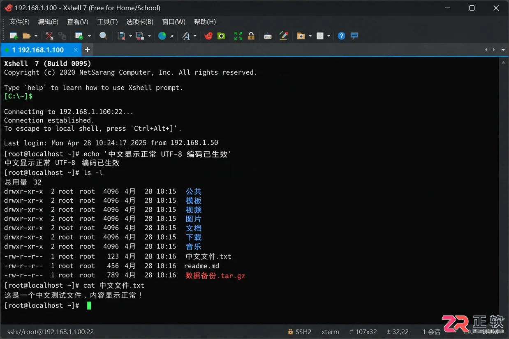Open the tab list dropdown arrow

point(503,50)
